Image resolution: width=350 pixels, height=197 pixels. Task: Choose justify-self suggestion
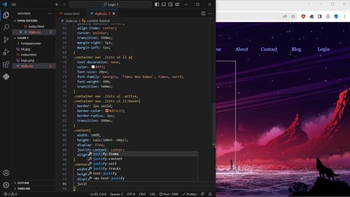click(x=142, y=164)
